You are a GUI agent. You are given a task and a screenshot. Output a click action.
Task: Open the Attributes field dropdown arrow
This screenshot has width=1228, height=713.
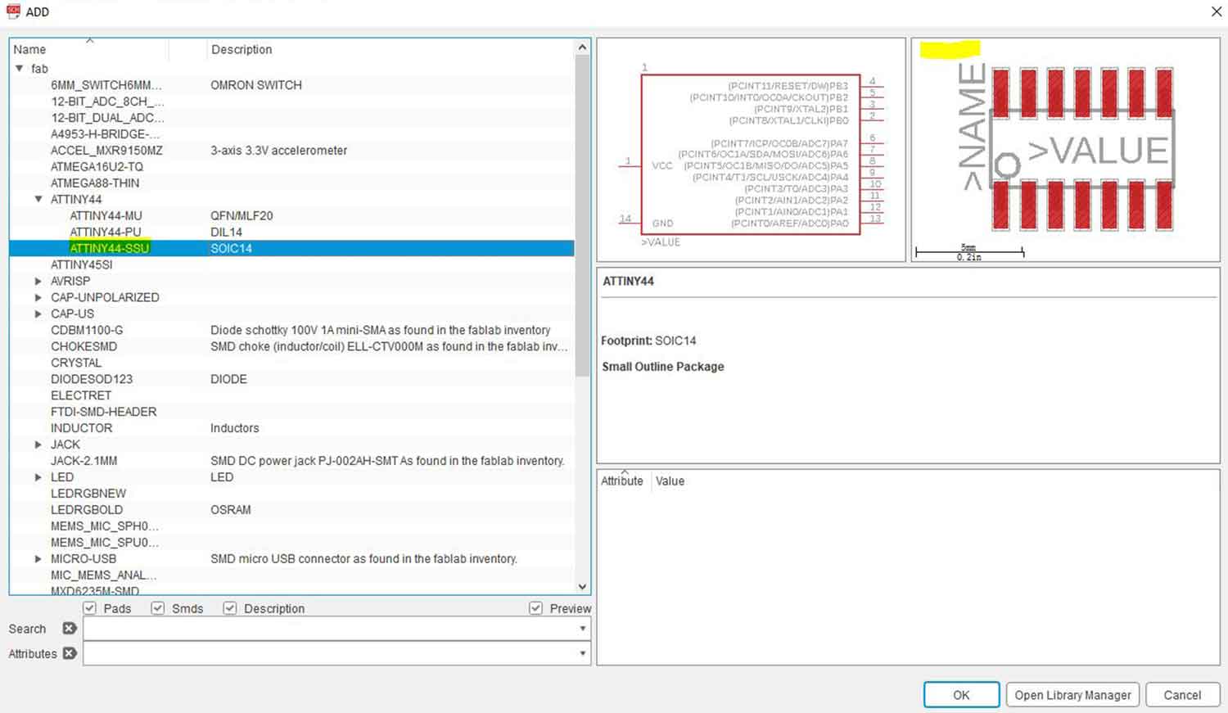coord(583,653)
